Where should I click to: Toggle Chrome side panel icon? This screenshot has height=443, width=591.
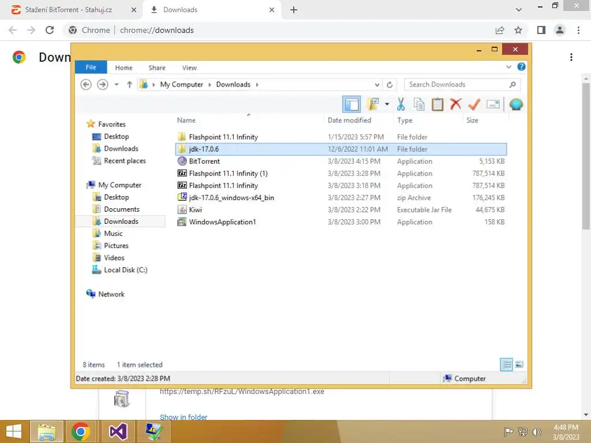[541, 30]
